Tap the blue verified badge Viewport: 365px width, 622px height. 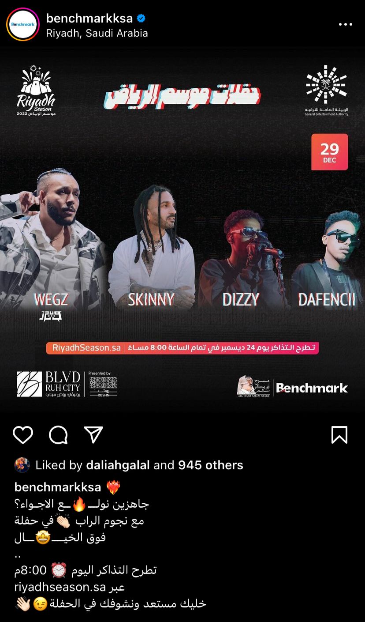coord(141,19)
